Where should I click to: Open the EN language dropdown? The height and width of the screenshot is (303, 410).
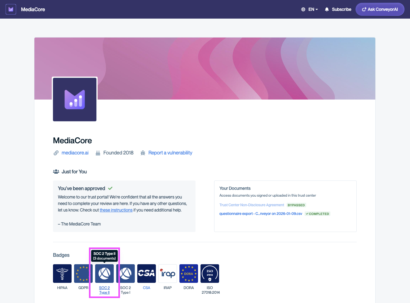313,9
